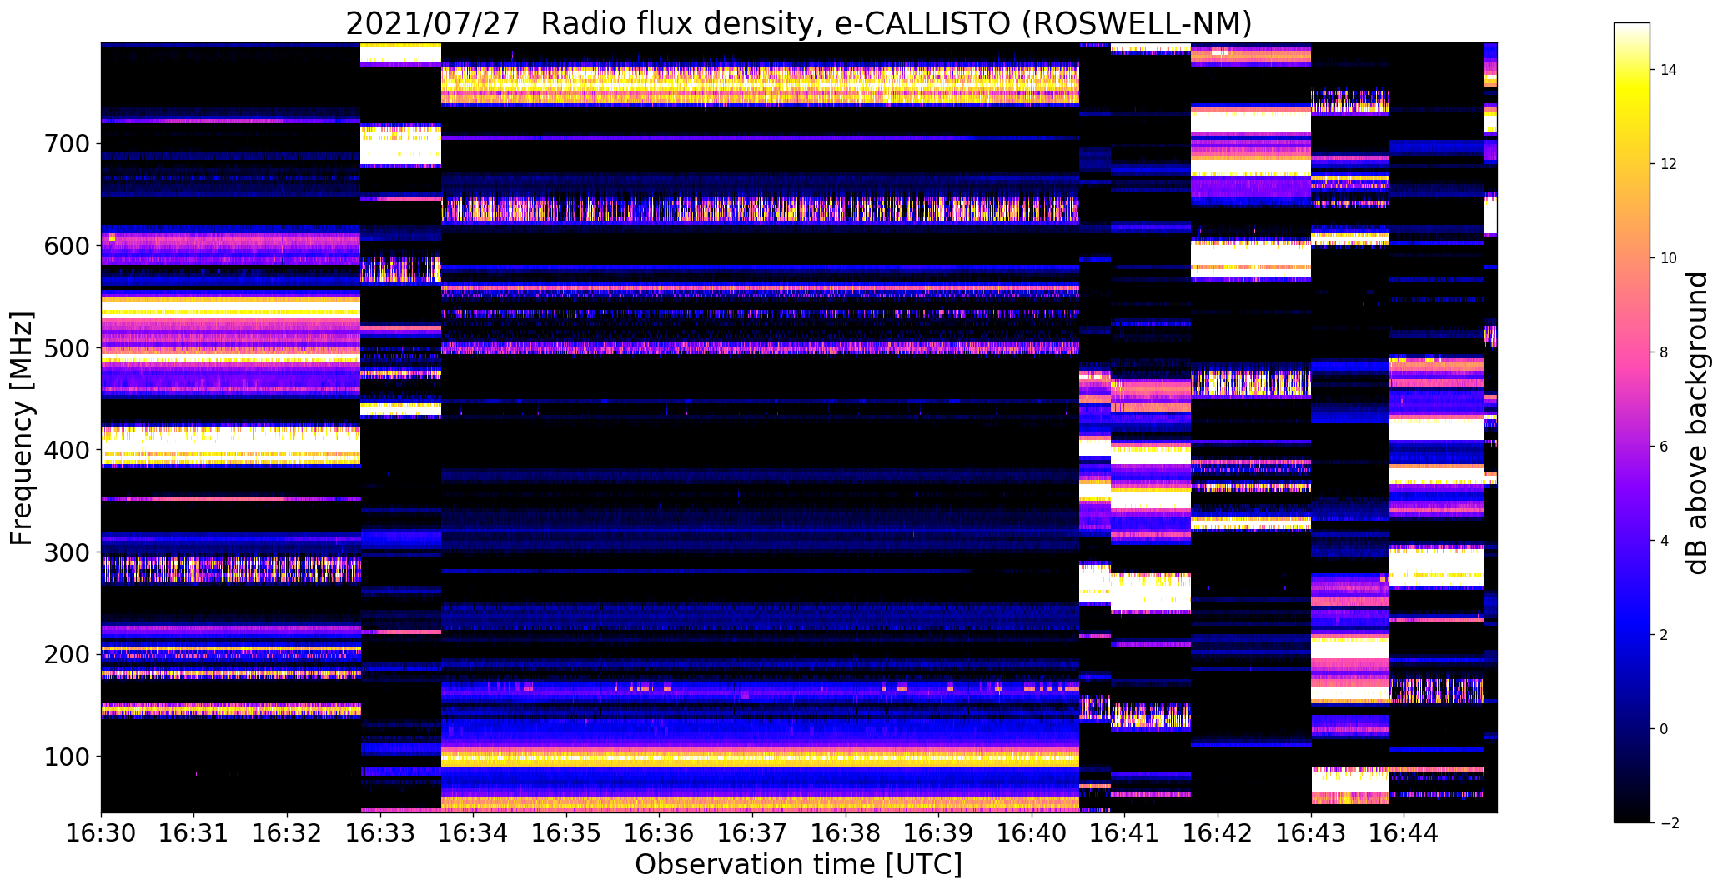The image size is (1723, 889).
Task: Click the 16:42 time tick label
Action: 1218,832
